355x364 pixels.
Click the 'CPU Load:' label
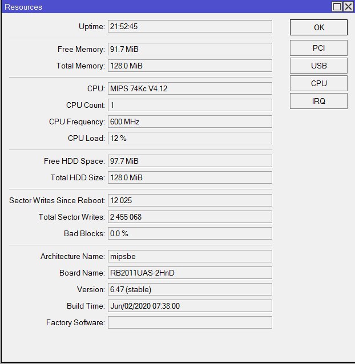click(x=86, y=139)
